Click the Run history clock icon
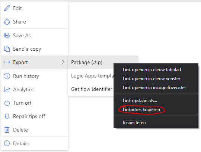The image size is (201, 152). coord(7,76)
